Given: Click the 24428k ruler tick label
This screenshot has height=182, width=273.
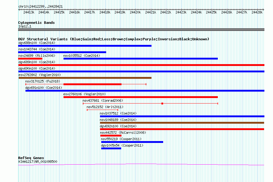Looking at the screenshot, I should click(257, 12).
